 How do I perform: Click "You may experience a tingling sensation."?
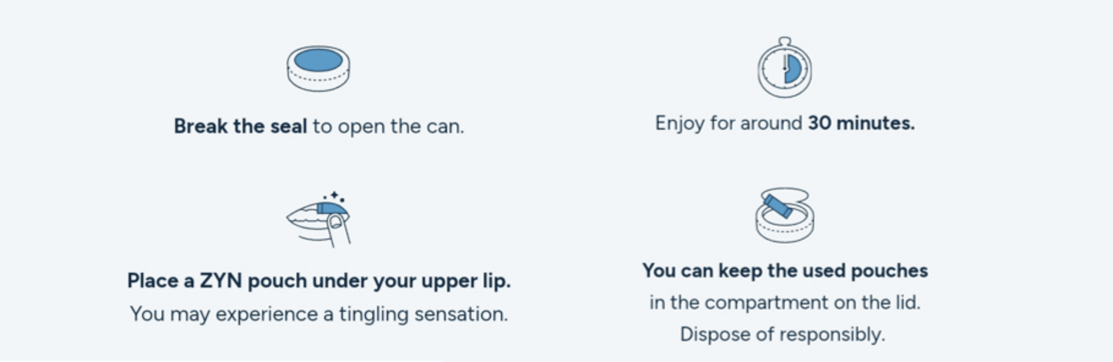click(x=318, y=314)
